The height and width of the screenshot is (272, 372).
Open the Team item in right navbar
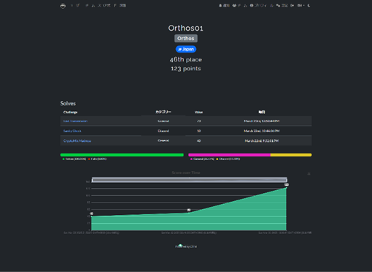(x=239, y=5)
